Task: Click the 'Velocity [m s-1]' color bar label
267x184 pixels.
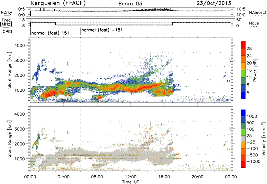Action: 264,138
